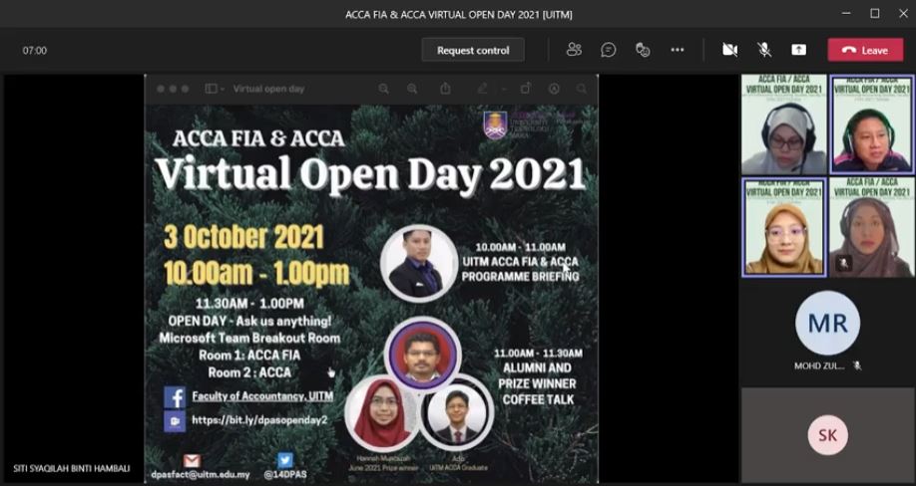Select the top-left participant with white headset
The image size is (916, 486).
[x=784, y=124]
